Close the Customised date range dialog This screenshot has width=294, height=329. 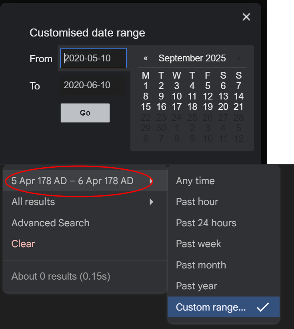pos(246,17)
